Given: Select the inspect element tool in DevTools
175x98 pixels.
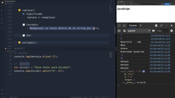Looking at the screenshot, I should coord(119,25).
